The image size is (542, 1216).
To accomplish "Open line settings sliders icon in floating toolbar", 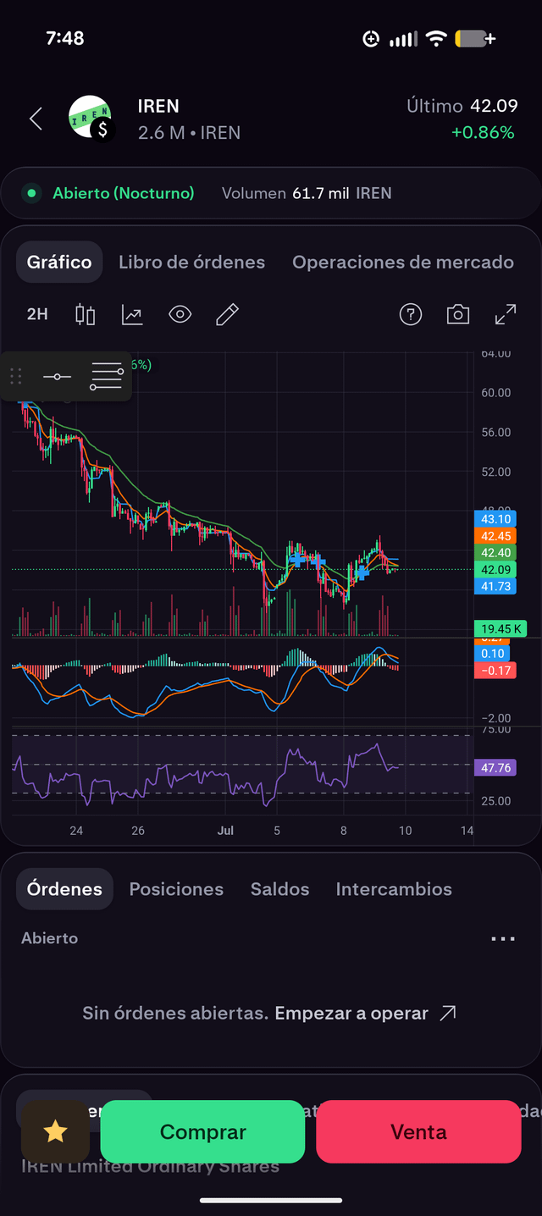I will [107, 376].
